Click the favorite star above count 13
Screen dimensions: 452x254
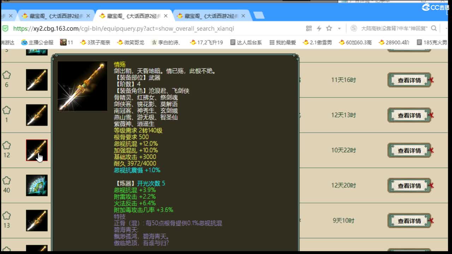[x=6, y=216]
